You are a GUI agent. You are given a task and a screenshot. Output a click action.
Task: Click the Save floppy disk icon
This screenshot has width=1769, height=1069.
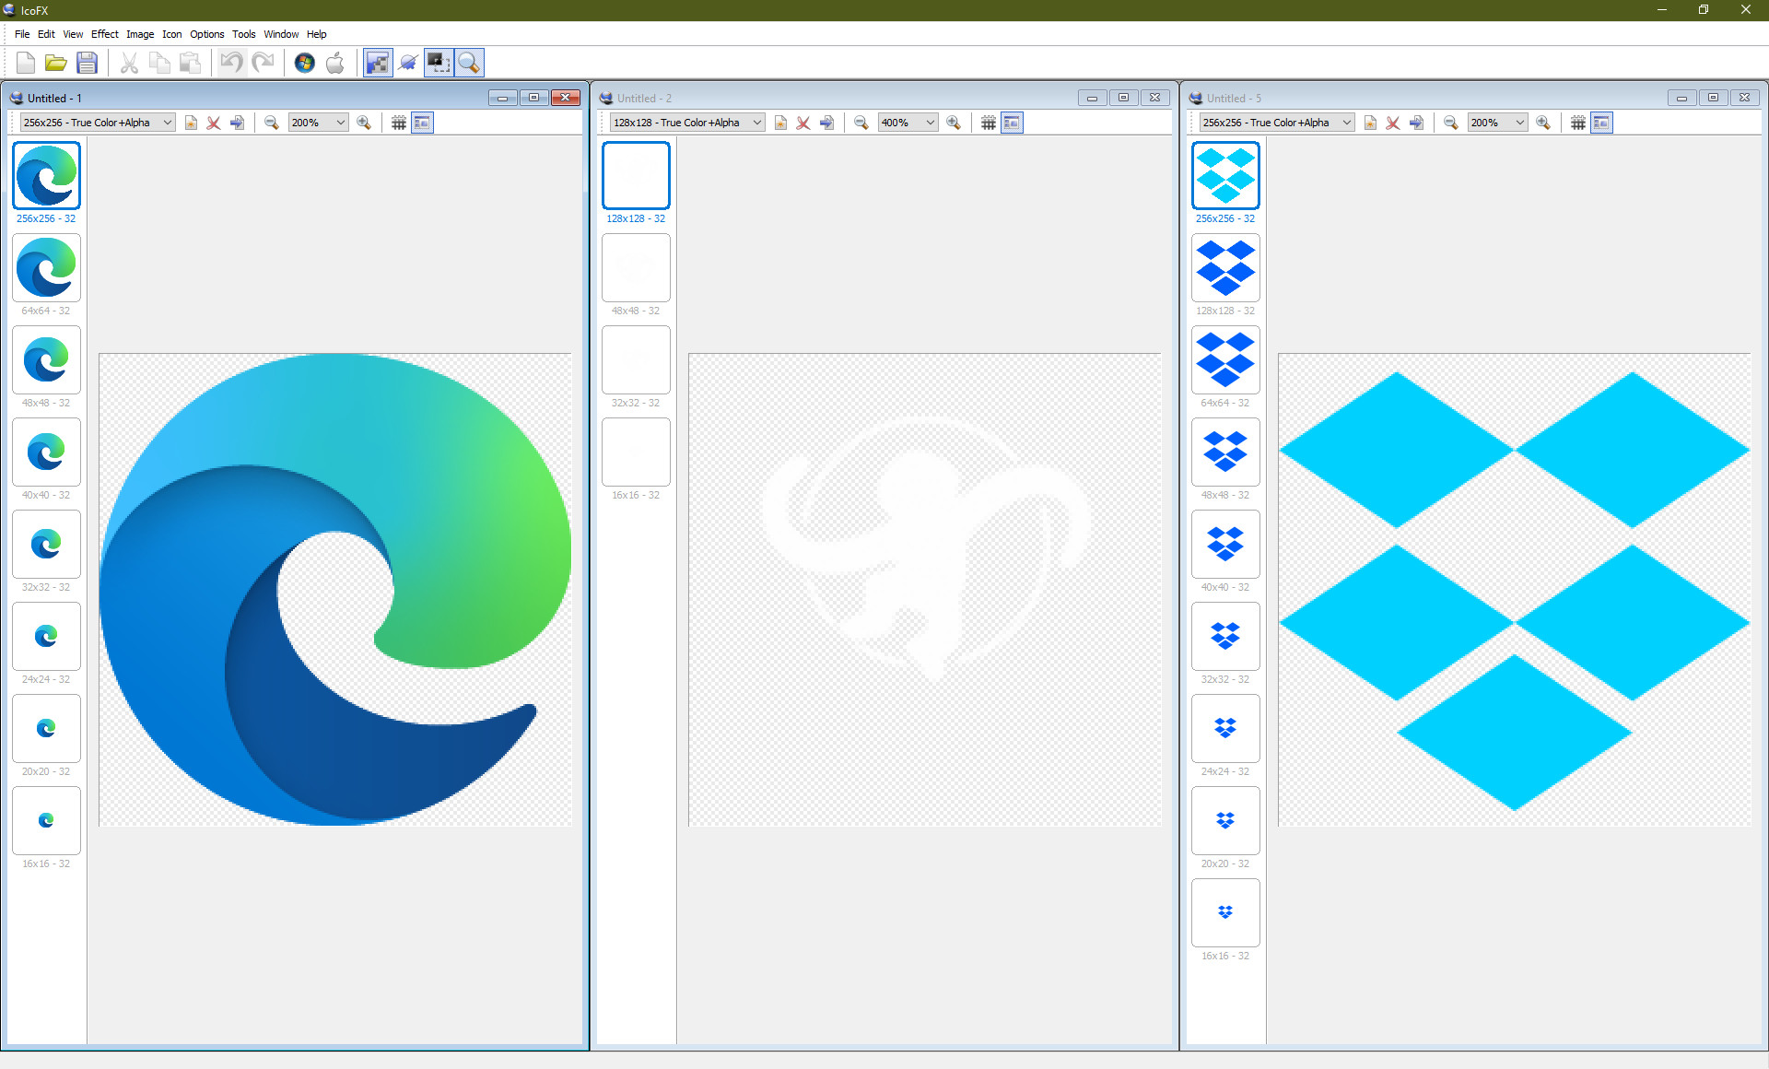[87, 63]
